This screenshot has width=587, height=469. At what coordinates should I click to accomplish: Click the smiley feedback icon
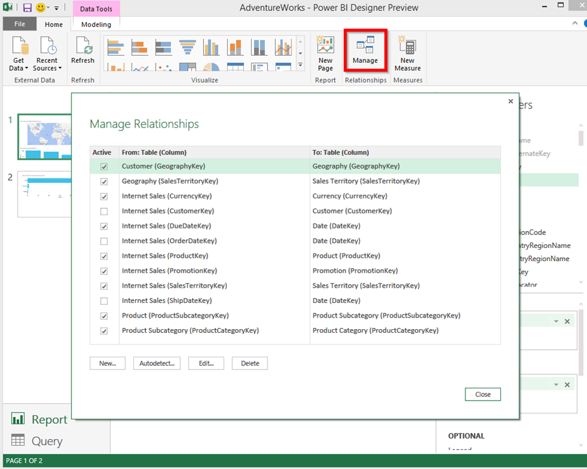(40, 7)
